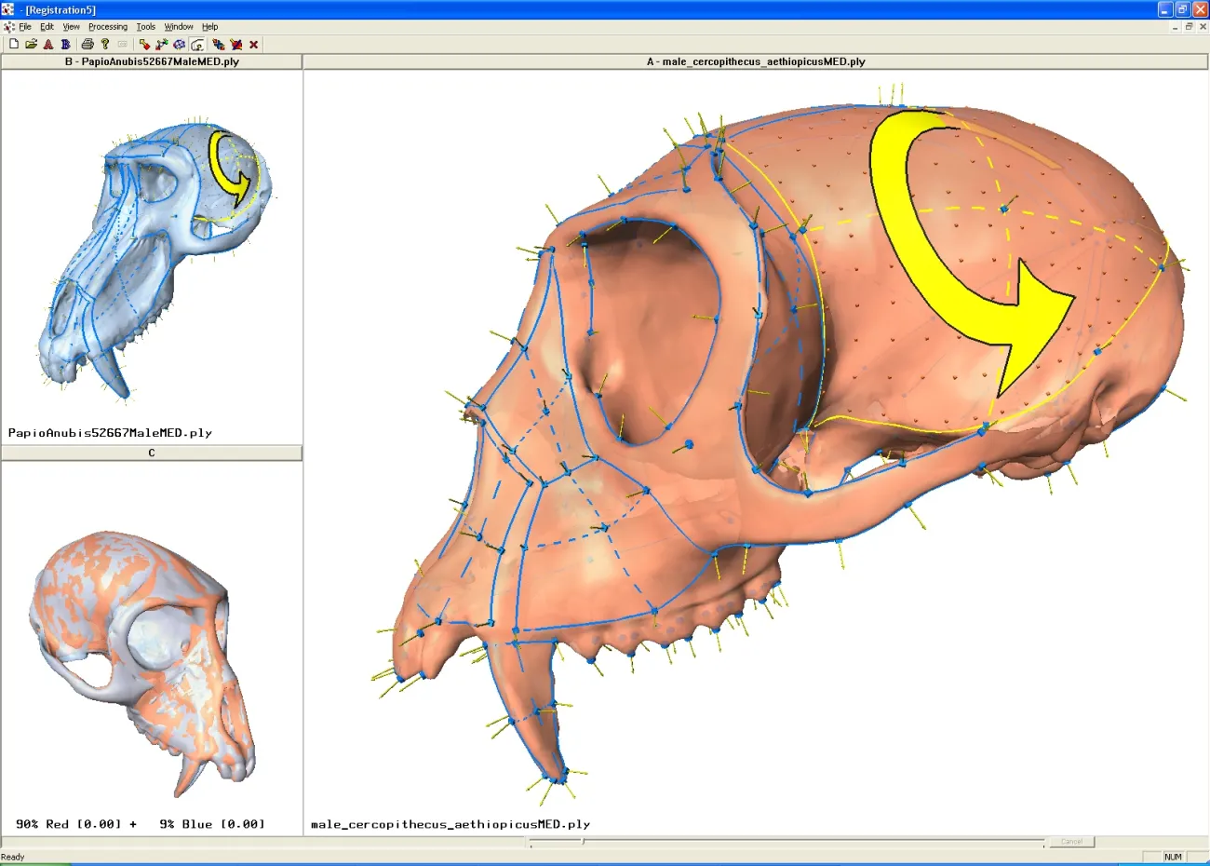The image size is (1210, 866).
Task: Open the File menu
Action: pos(25,27)
